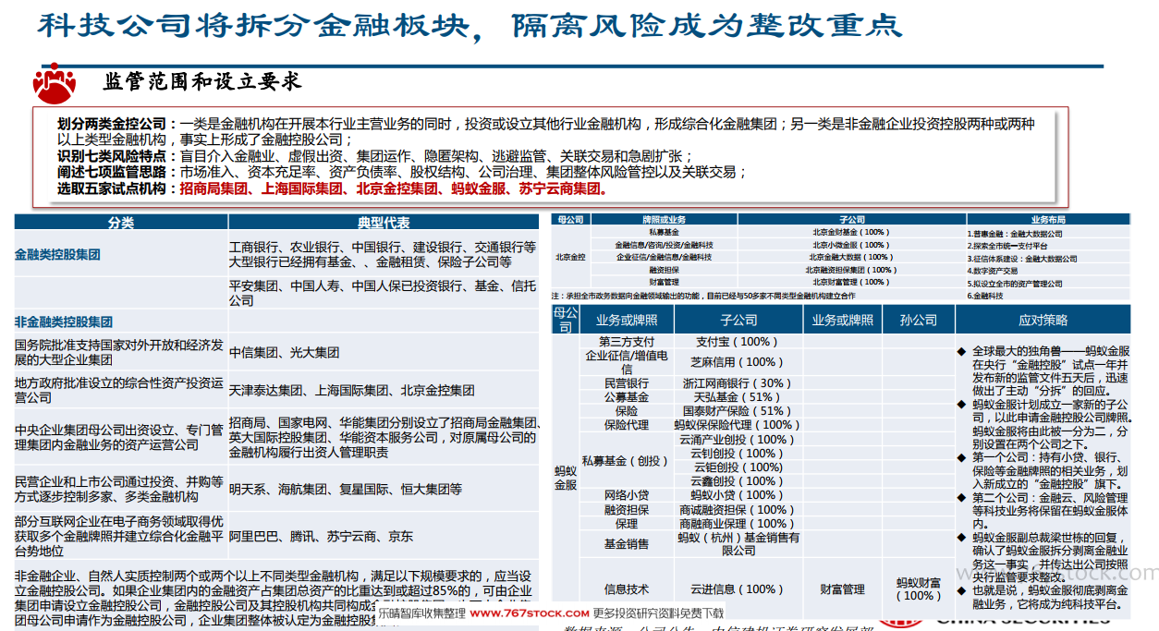Click the cell 天弘基金（51%）
1159x631 pixels.
tap(737, 396)
